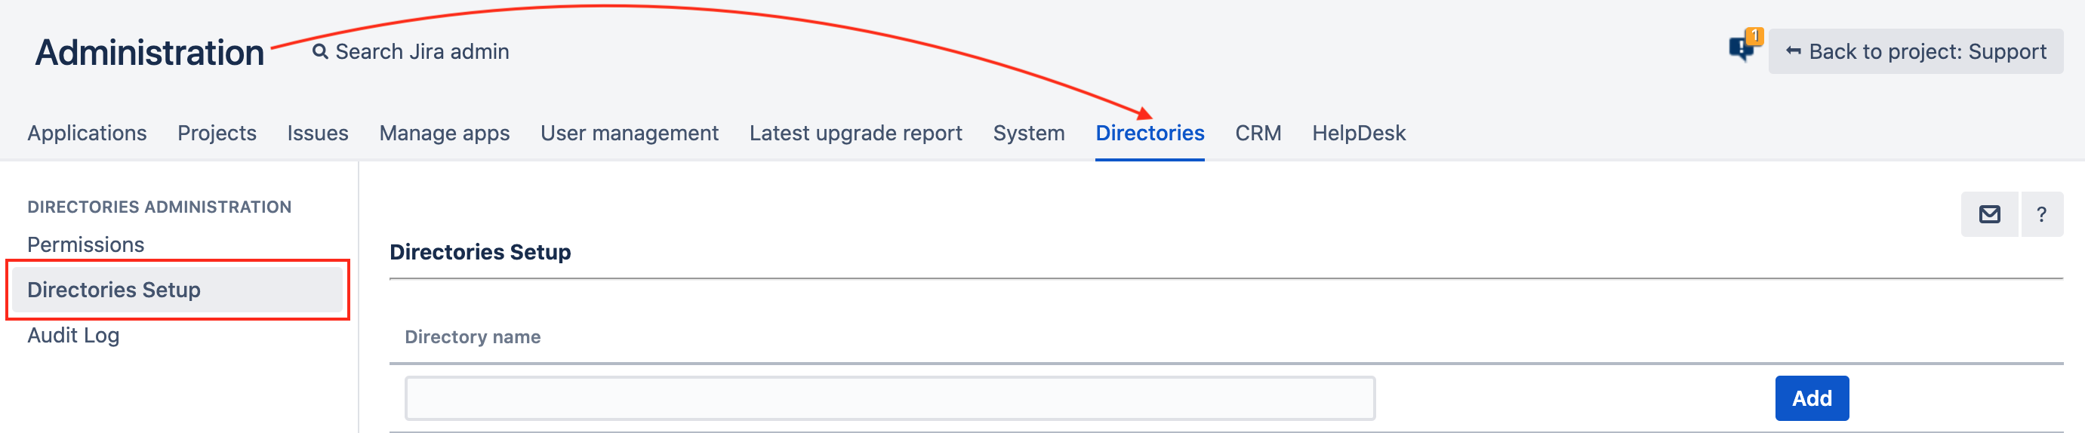Open the Audit Log sidebar link
The width and height of the screenshot is (2085, 433).
[x=74, y=335]
